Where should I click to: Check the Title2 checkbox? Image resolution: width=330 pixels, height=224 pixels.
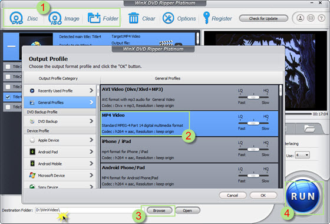tap(8, 77)
